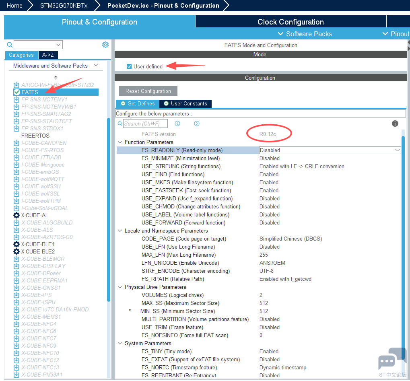Screen dimensions: 410x381
Task: Click the gear icon of X-CUBE-BLE1
Action: tap(16, 244)
